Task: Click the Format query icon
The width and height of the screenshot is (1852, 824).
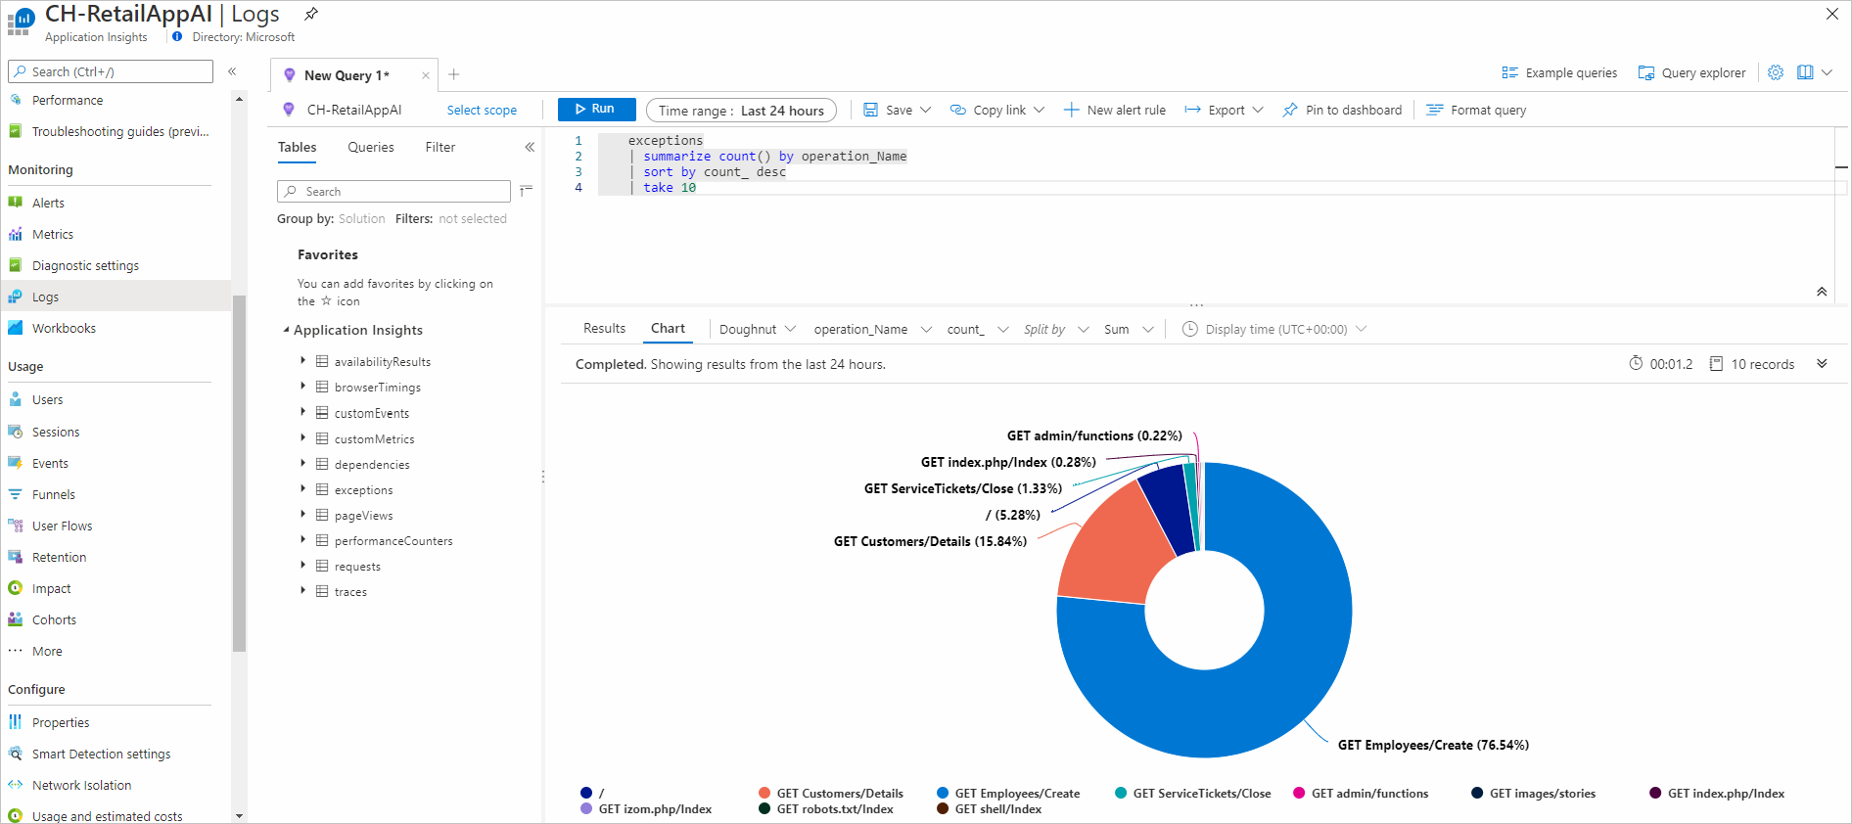Action: pyautogui.click(x=1435, y=110)
